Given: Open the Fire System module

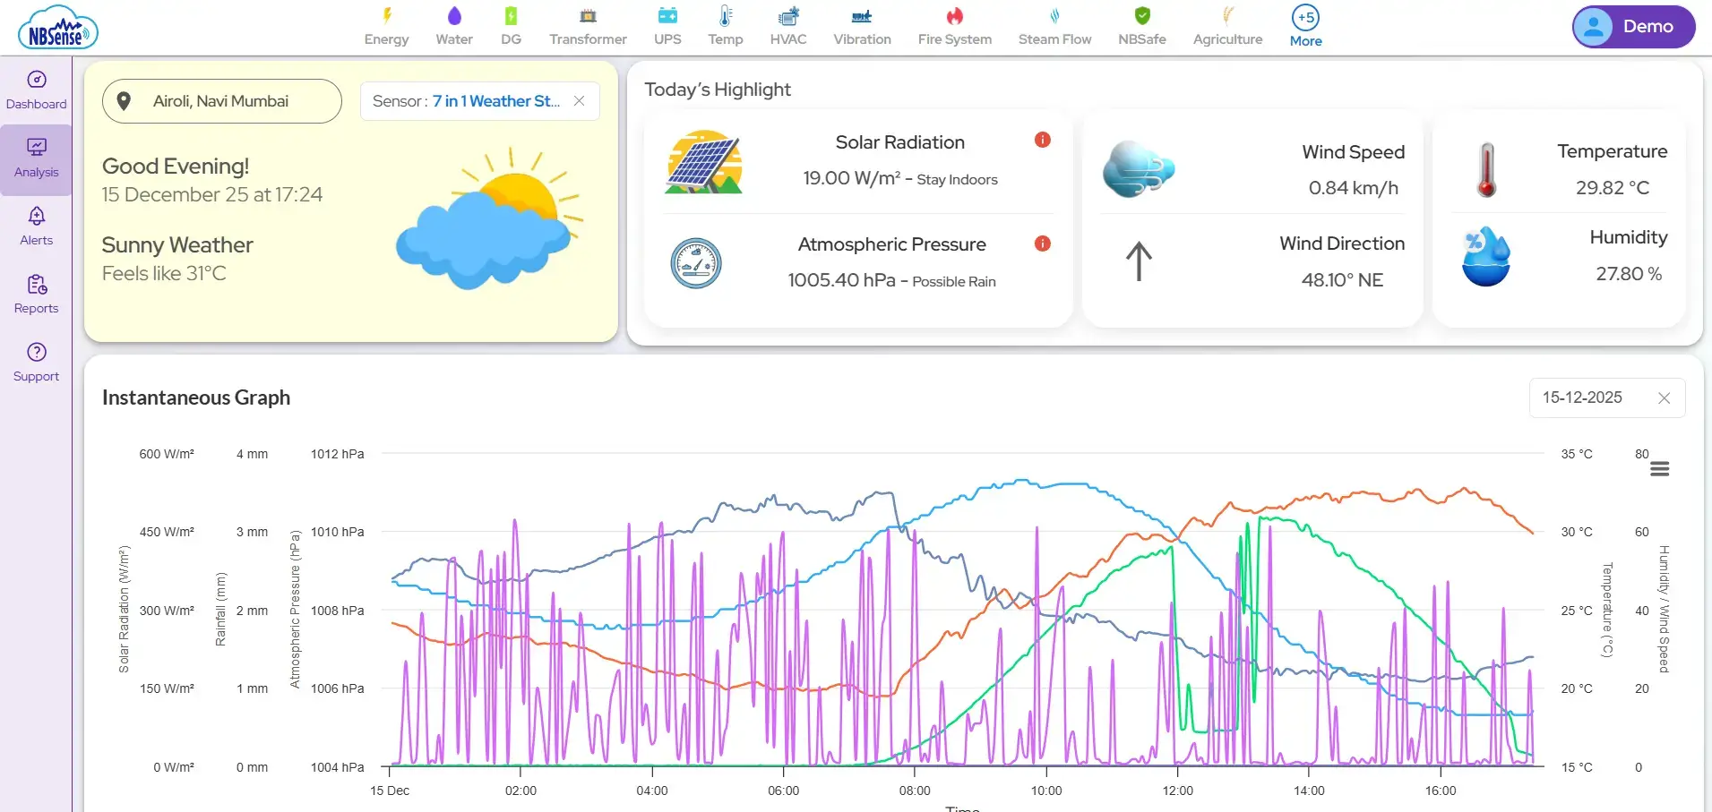Looking at the screenshot, I should (953, 24).
